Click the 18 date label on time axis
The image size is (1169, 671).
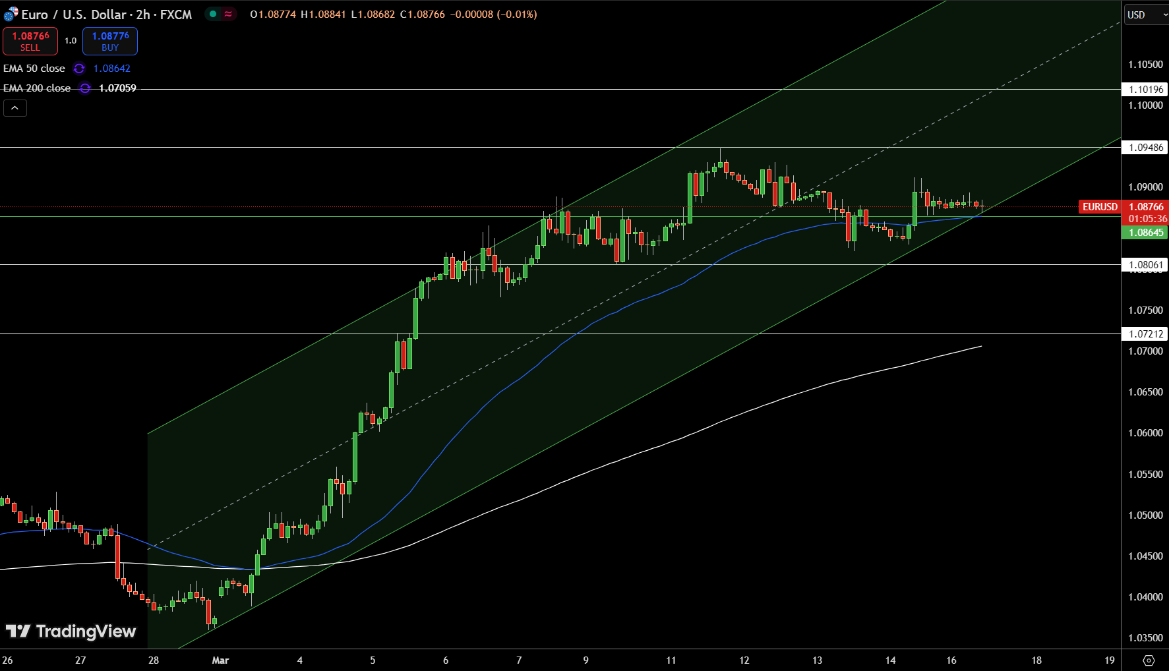point(1036,660)
